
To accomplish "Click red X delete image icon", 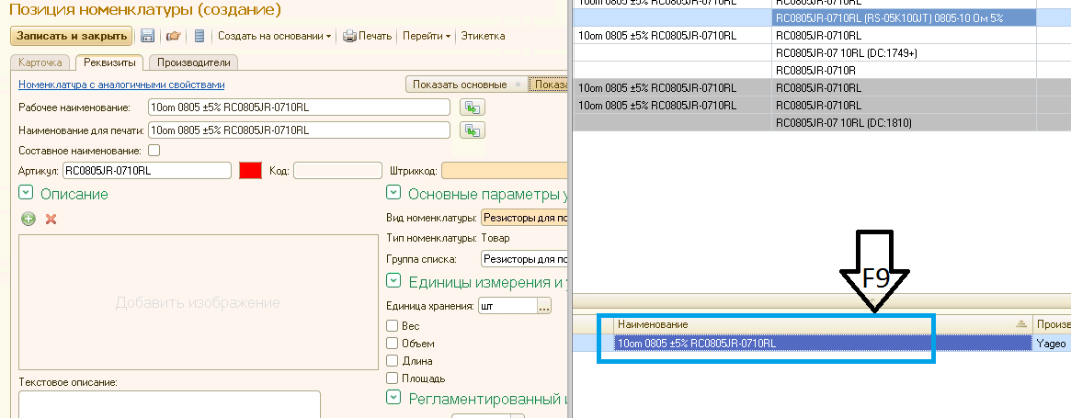I will pos(51,219).
